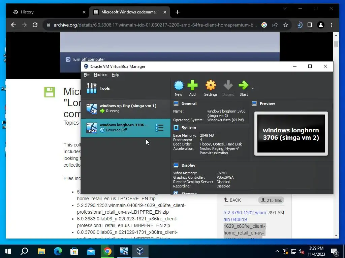Image resolution: width=345 pixels, height=258 pixels.
Task: Click the 215 files download button
Action: (271, 200)
